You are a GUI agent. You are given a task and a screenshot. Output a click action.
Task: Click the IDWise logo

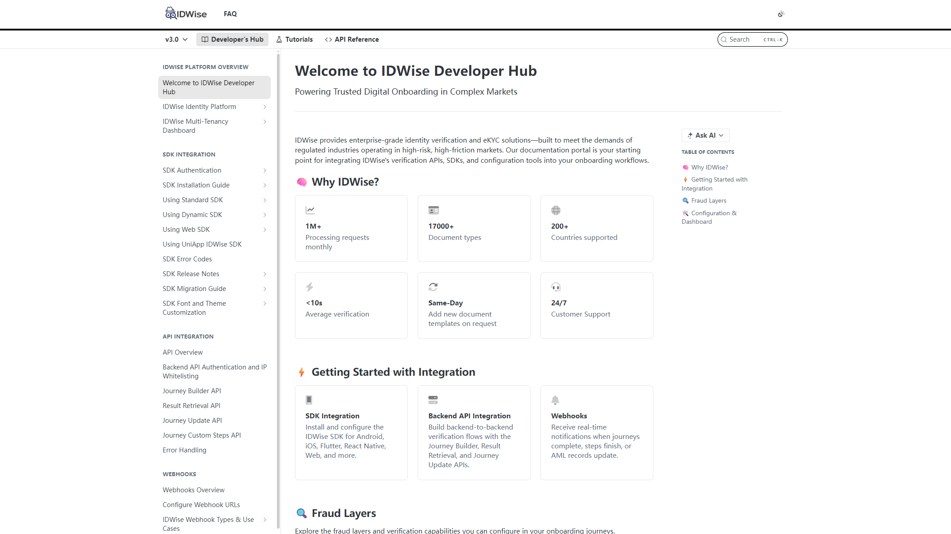tap(186, 13)
